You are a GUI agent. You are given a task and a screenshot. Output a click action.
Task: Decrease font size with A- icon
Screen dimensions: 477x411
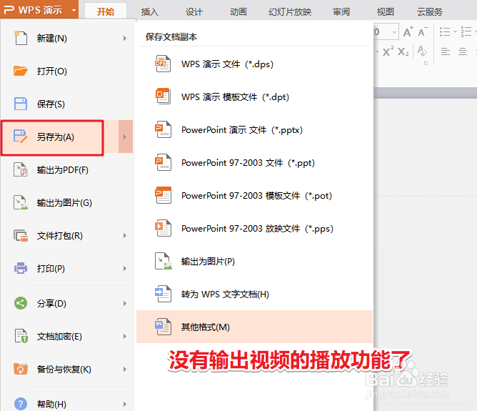423,31
